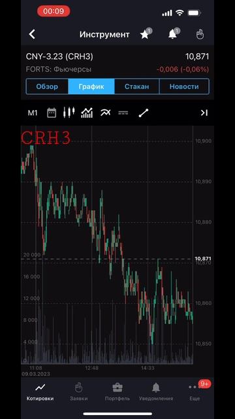Open the calendar date picker icon
The height and width of the screenshot is (419, 235).
pyautogui.click(x=52, y=113)
